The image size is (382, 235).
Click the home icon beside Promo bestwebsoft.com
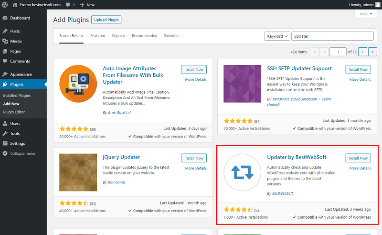[x=15, y=5]
